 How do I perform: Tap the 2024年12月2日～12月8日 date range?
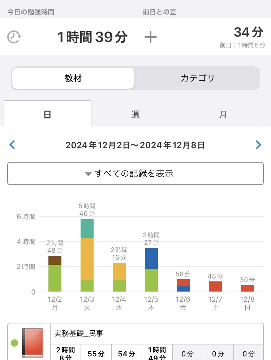pyautogui.click(x=135, y=145)
